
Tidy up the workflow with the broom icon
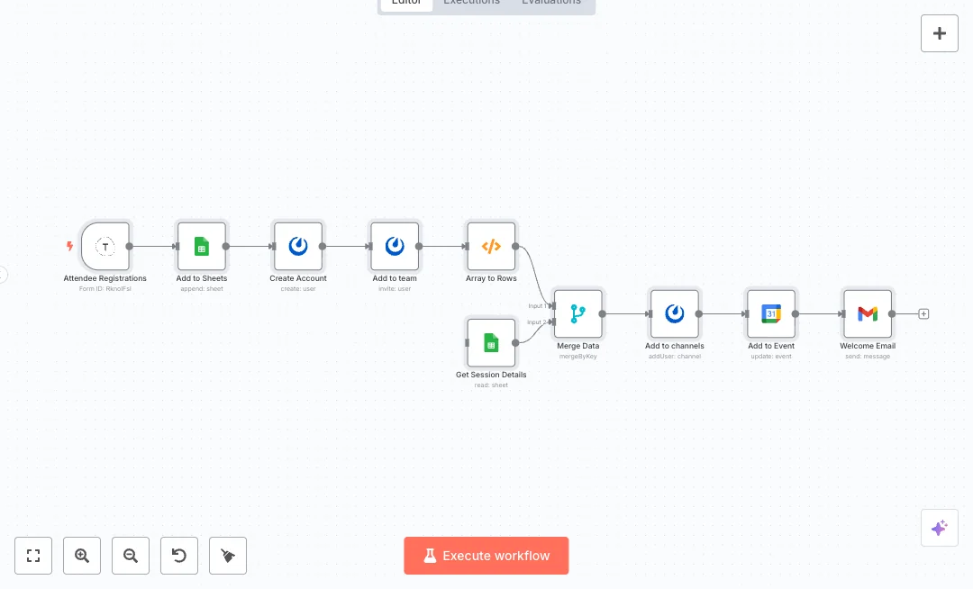(228, 556)
